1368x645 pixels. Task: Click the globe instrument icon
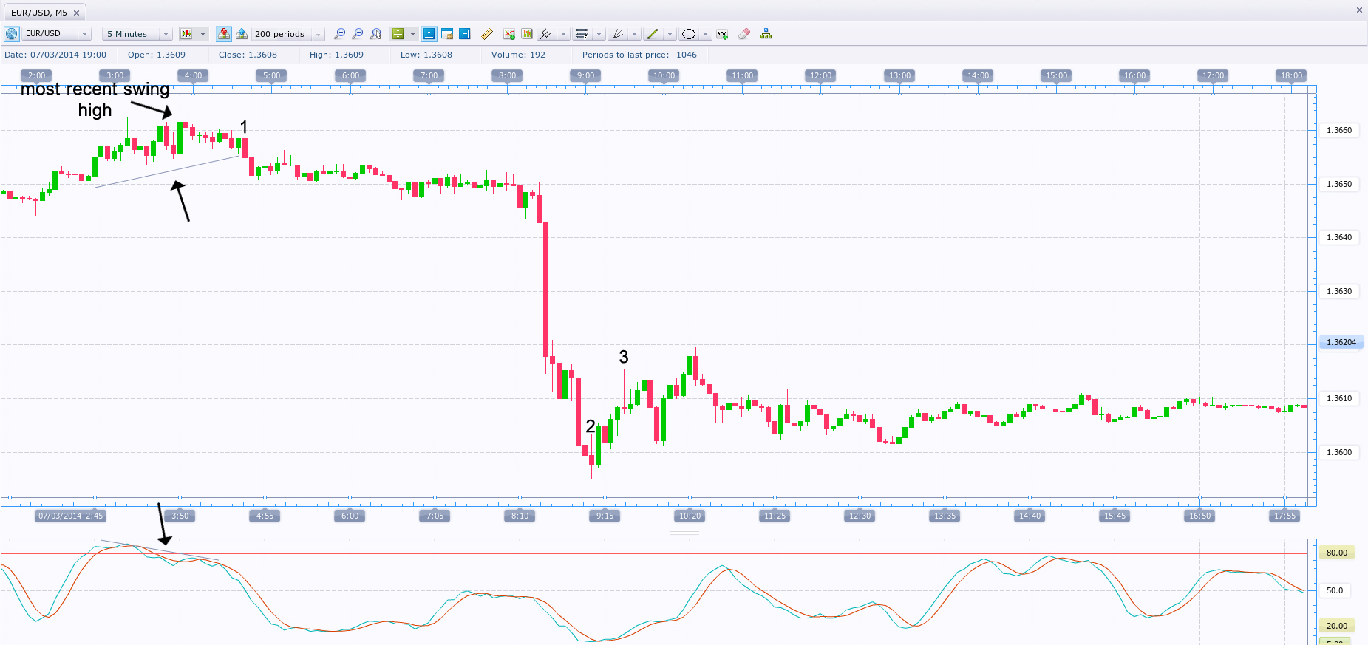[11, 34]
